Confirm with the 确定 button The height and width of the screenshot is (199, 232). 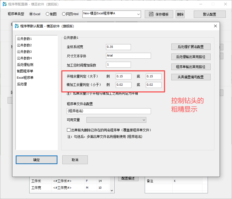click(37, 160)
